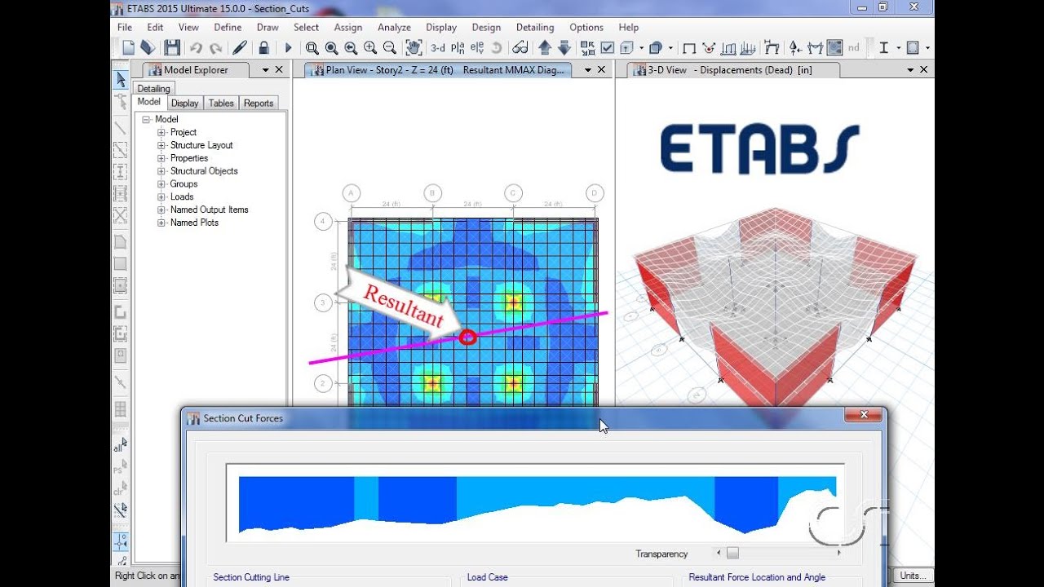1044x587 pixels.
Task: Close the Section Cut Forces dialog
Action: (x=864, y=416)
